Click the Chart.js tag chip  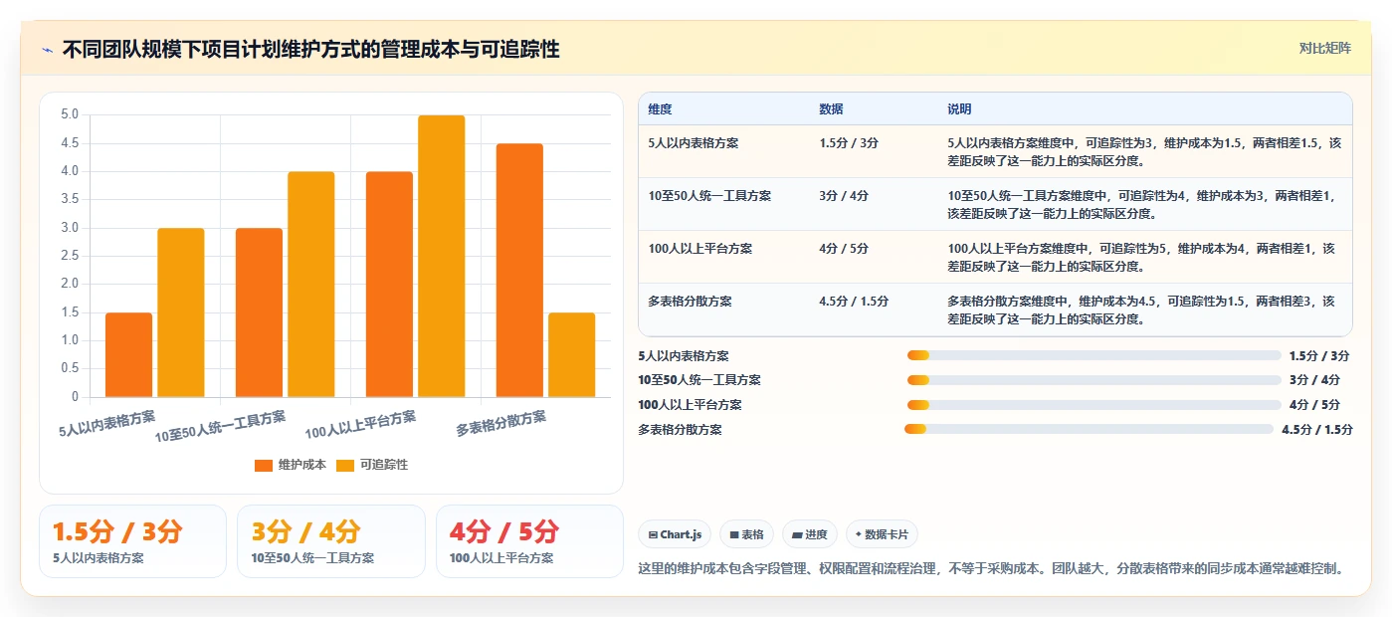point(675,534)
